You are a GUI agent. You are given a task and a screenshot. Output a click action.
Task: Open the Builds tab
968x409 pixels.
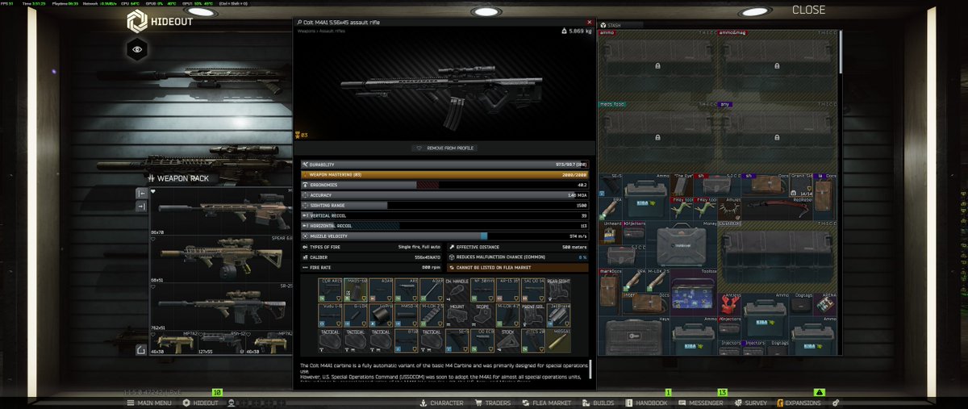click(x=598, y=403)
